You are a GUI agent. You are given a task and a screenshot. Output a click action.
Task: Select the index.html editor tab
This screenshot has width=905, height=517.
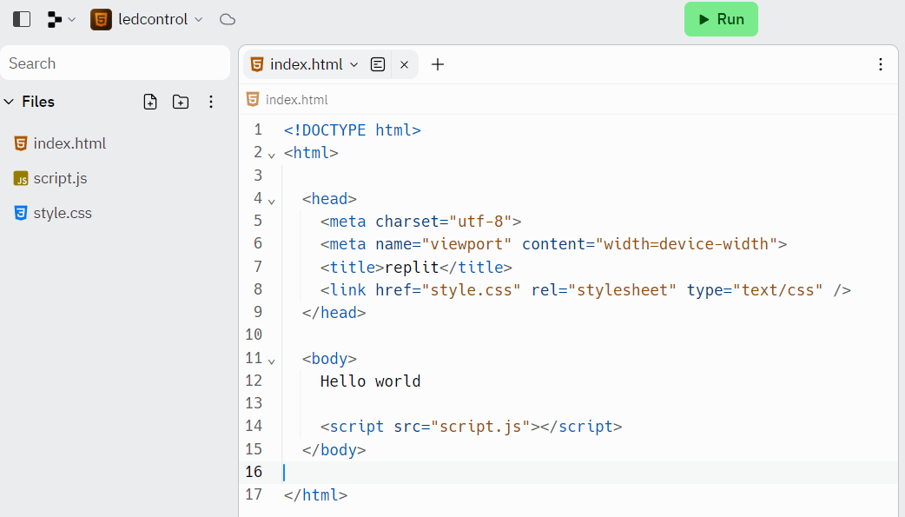306,64
